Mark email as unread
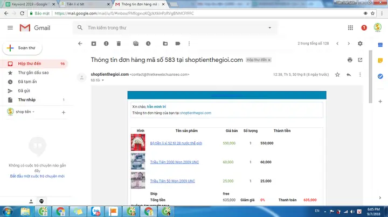 point(136,44)
